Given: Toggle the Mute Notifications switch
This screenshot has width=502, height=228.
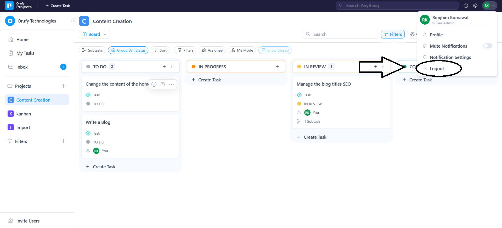Looking at the screenshot, I should 487,46.
